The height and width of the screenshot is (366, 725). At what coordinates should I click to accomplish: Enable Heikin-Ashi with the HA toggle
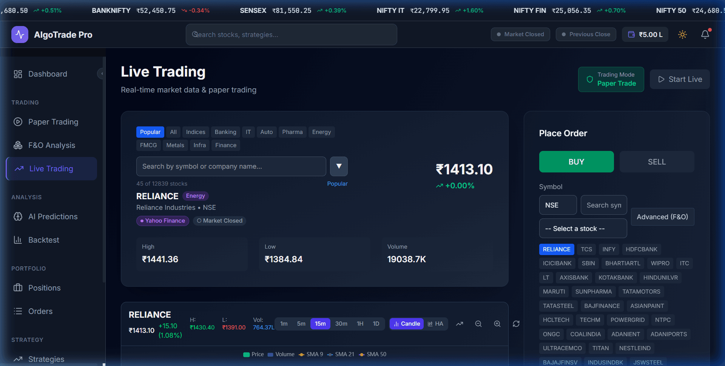click(436, 323)
